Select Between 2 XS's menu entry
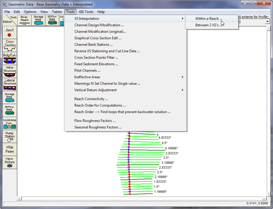 pos(208,25)
